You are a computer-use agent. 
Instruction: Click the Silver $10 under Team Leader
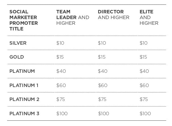[61, 43]
